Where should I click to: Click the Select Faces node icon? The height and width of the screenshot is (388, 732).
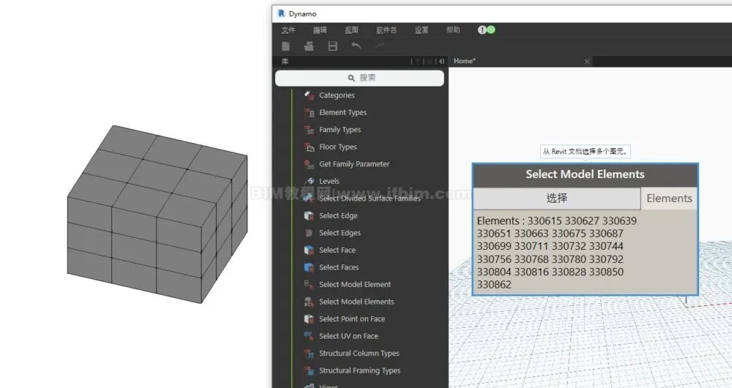(x=309, y=267)
